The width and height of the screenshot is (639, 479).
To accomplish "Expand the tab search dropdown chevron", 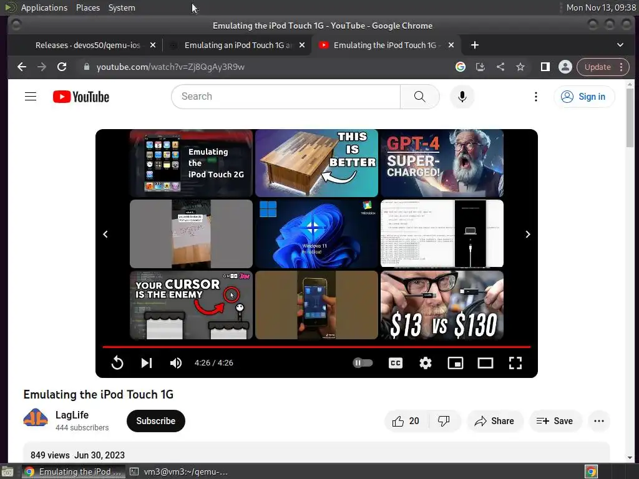I will click(620, 45).
